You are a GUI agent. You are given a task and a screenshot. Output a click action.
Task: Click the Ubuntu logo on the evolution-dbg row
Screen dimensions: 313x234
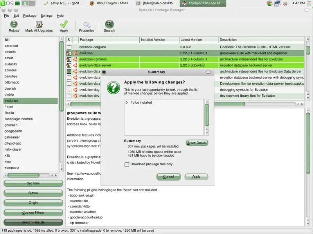tap(75, 90)
